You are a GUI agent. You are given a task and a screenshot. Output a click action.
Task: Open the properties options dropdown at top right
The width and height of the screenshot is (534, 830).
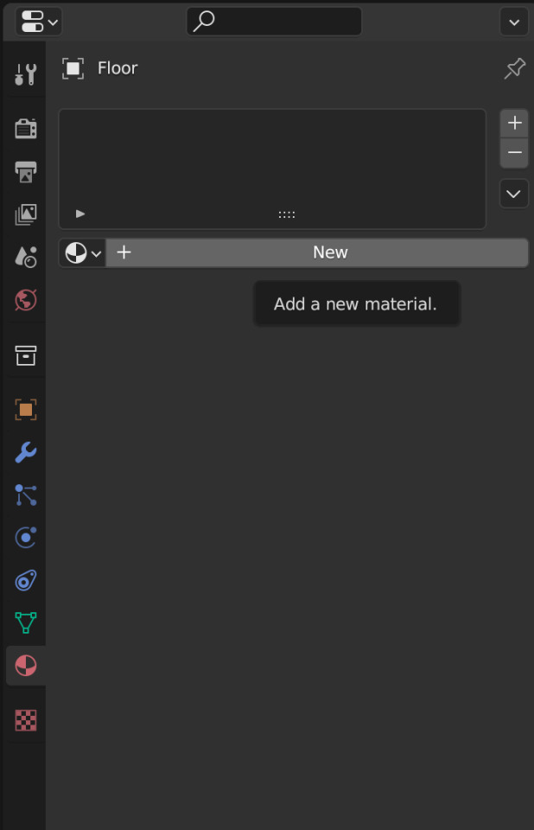point(514,22)
